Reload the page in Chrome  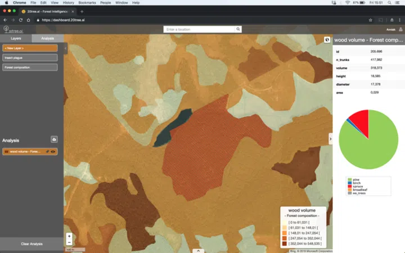[22, 20]
